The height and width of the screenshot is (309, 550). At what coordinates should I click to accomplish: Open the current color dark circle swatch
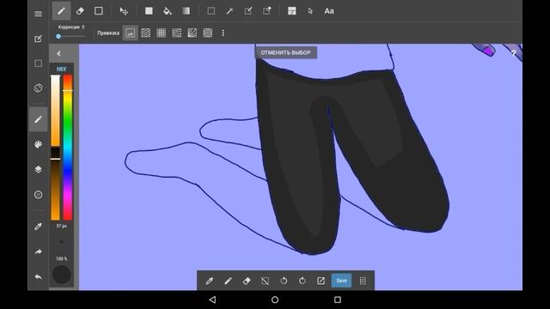click(x=61, y=275)
